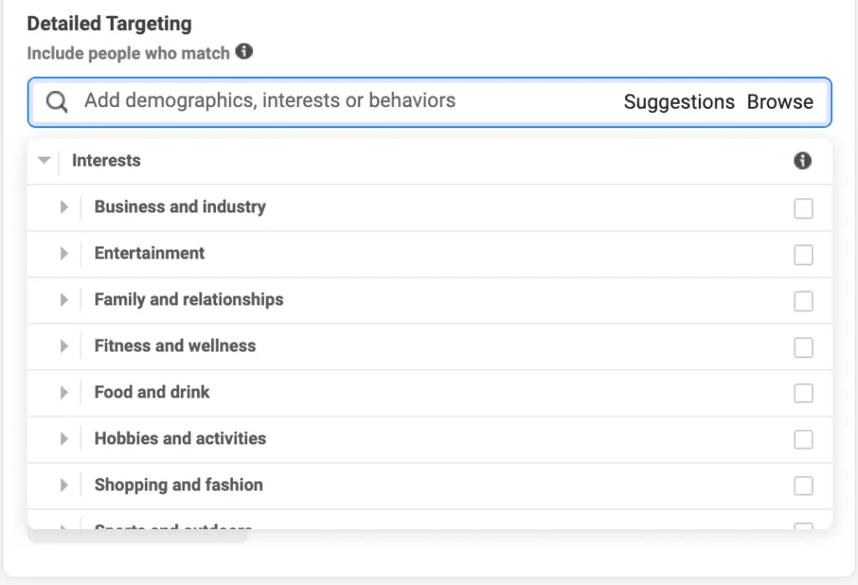Enable the Fitness and wellness interest

pos(804,346)
